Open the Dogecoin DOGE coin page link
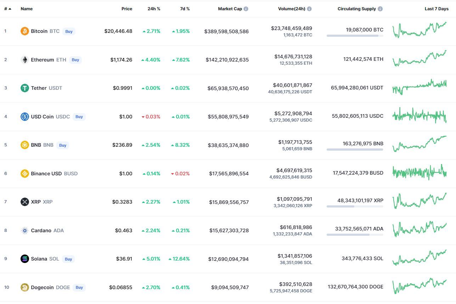 coord(50,287)
